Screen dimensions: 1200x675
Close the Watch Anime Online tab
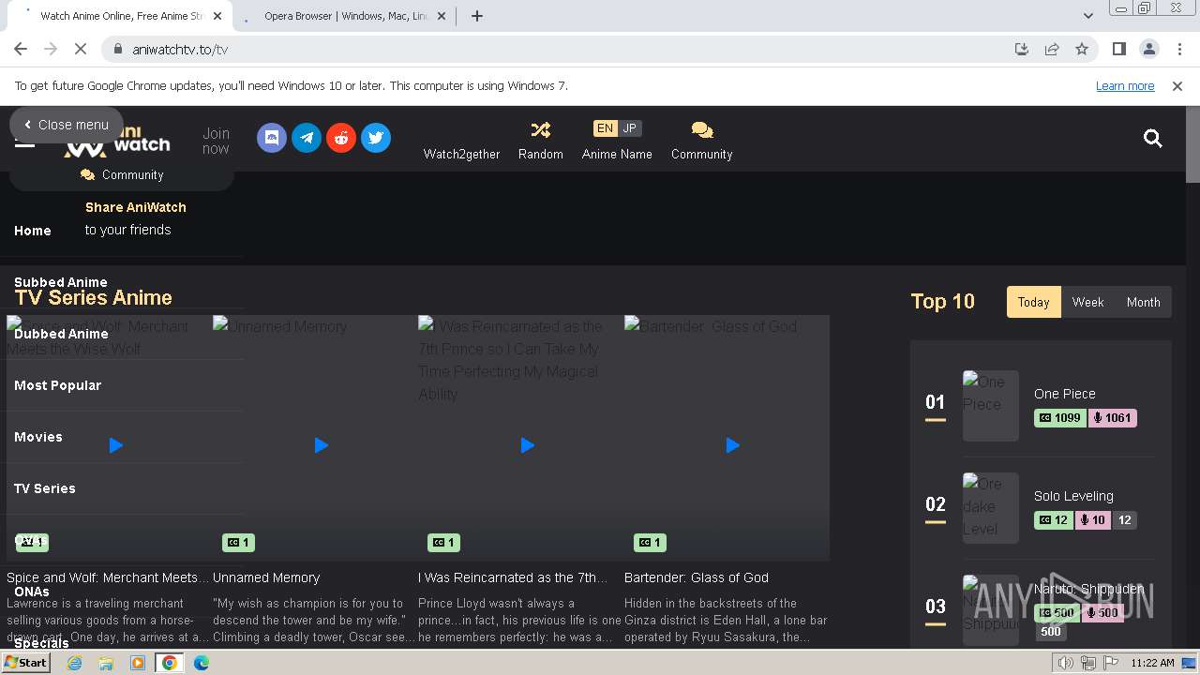click(217, 16)
